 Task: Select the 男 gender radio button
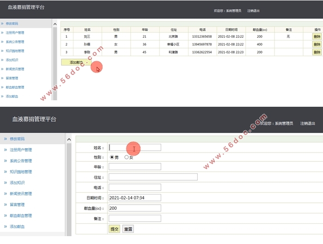coord(112,158)
